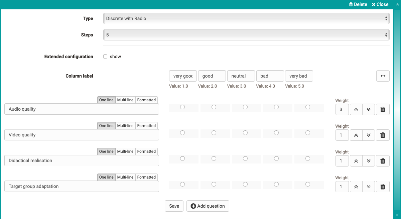
Task: Select 'very bad' radio for Video quality
Action: tap(308, 133)
